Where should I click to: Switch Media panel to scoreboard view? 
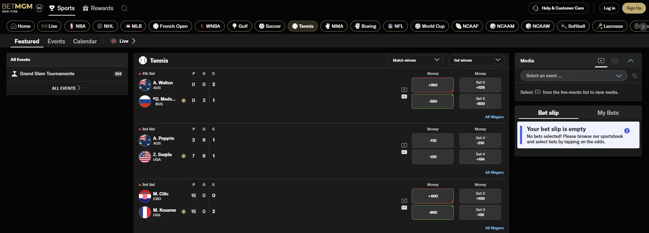point(615,61)
